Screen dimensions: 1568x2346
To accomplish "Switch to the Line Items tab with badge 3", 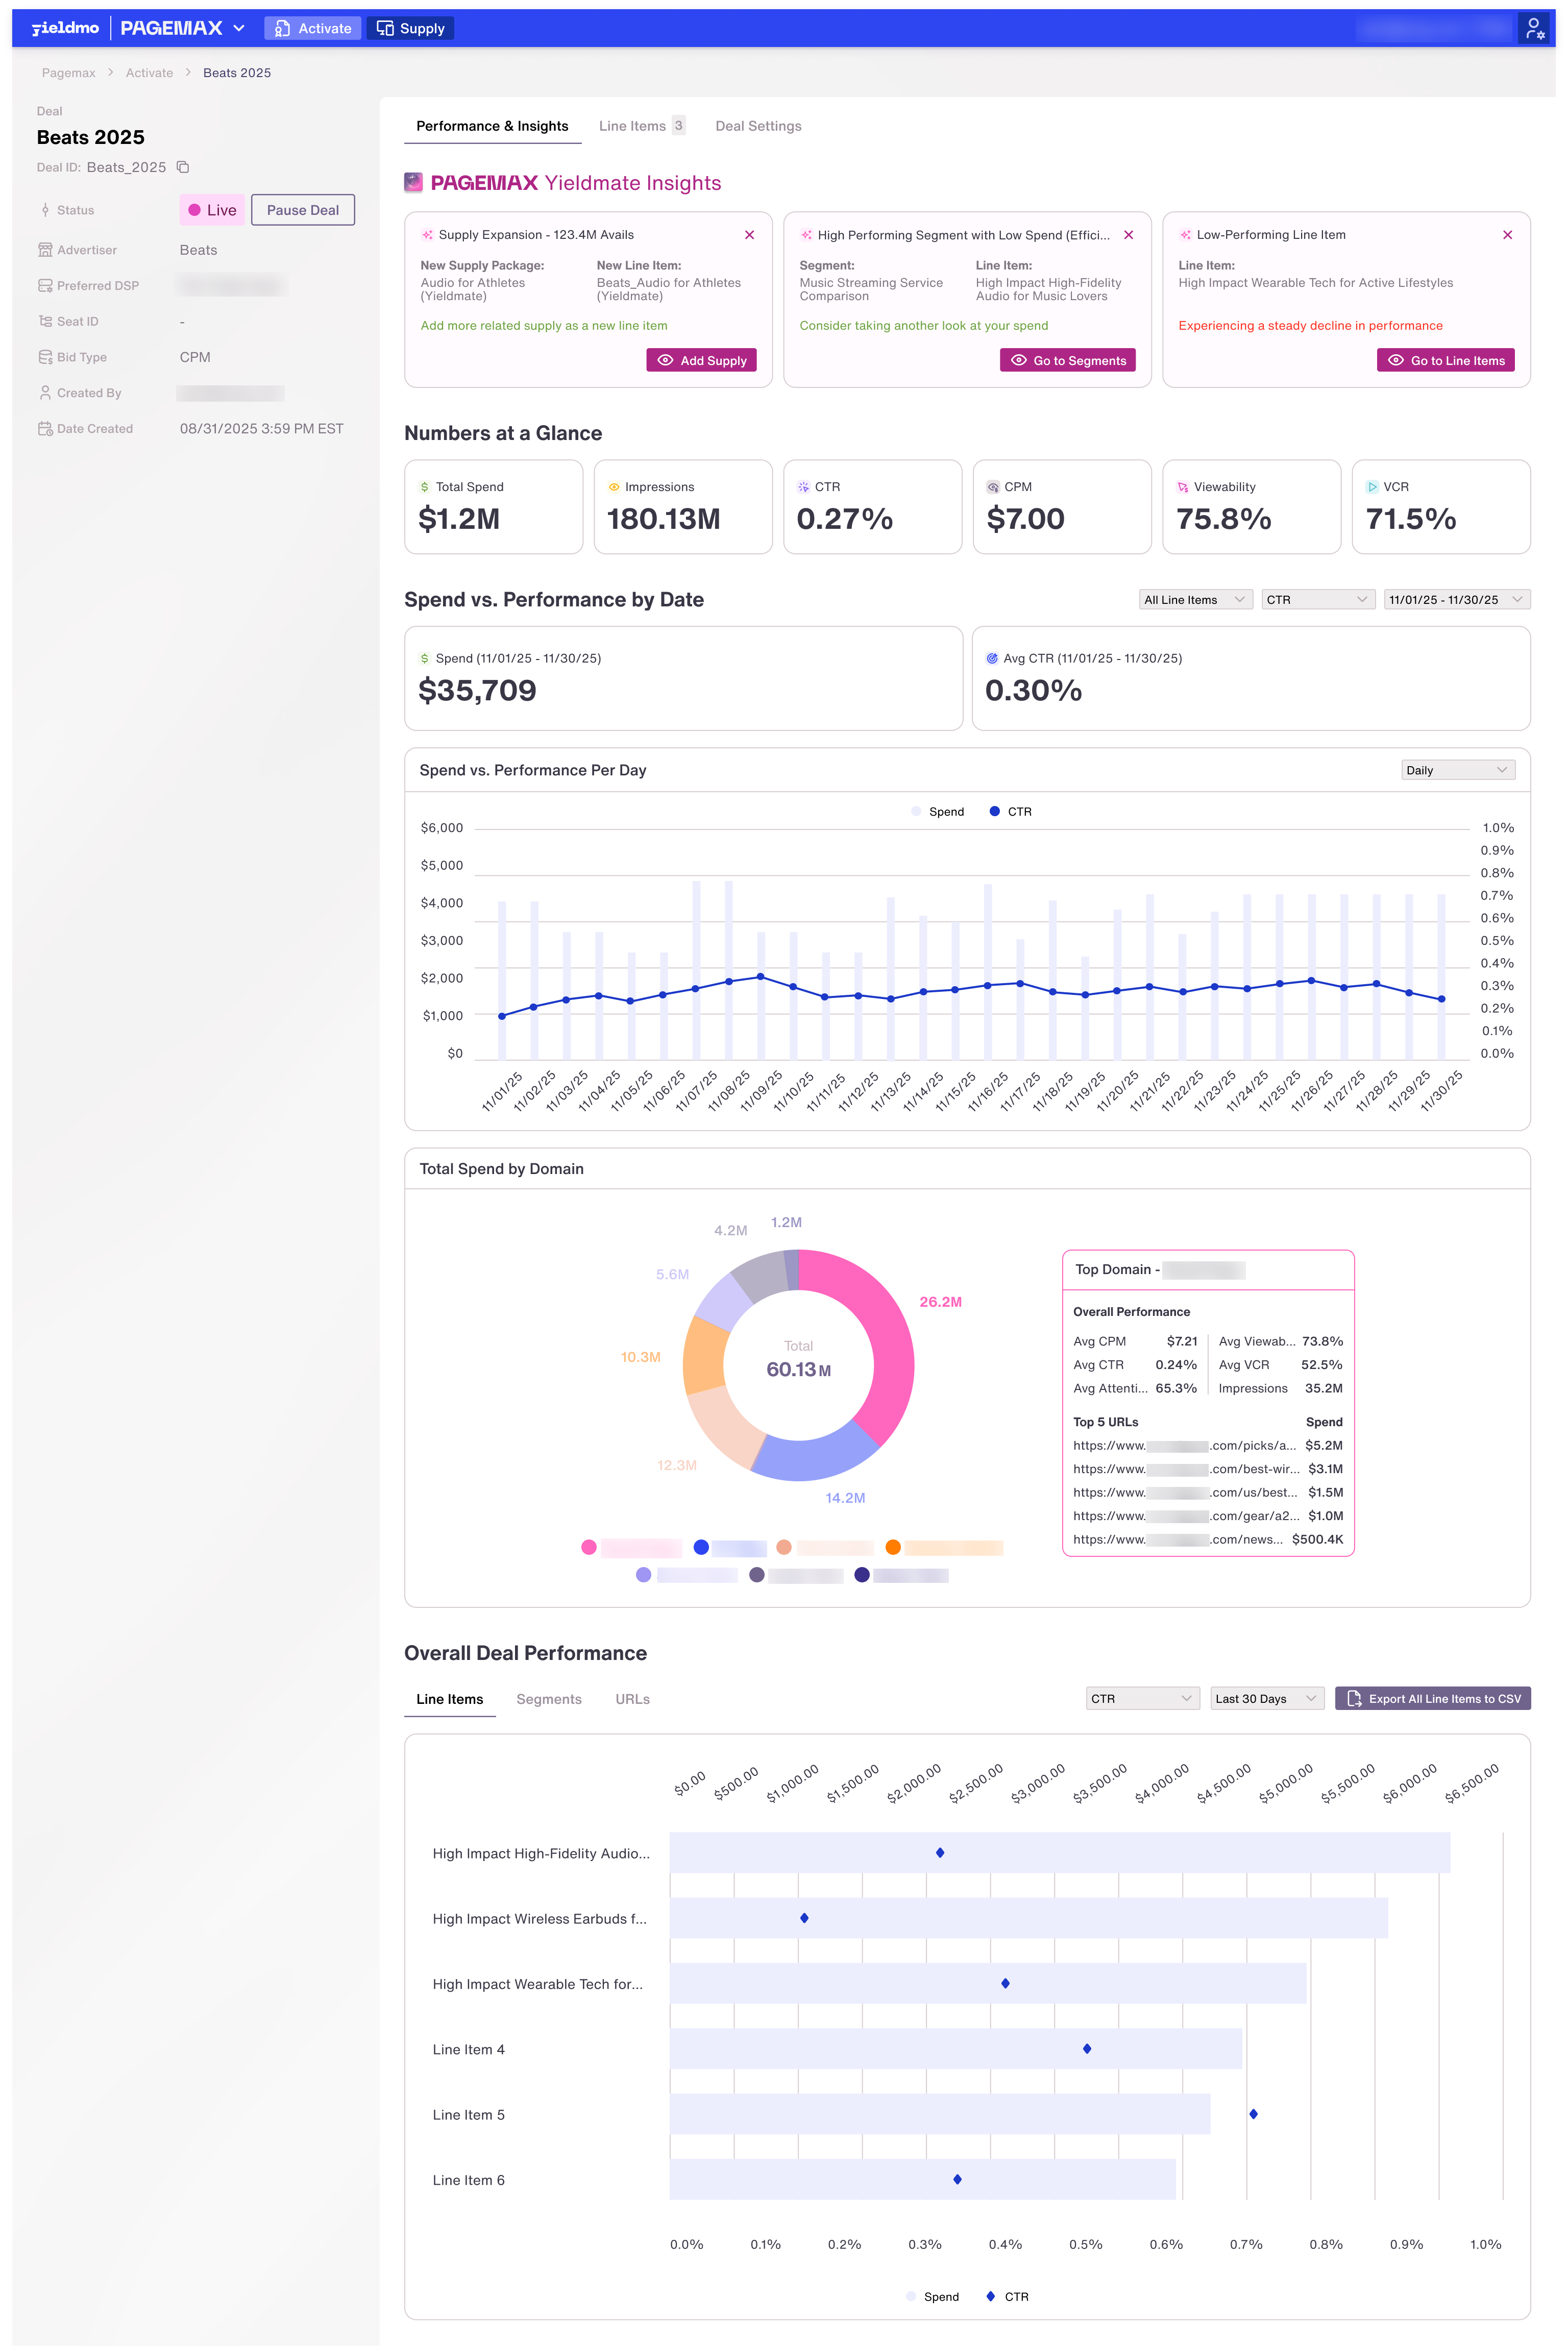I will click(641, 126).
